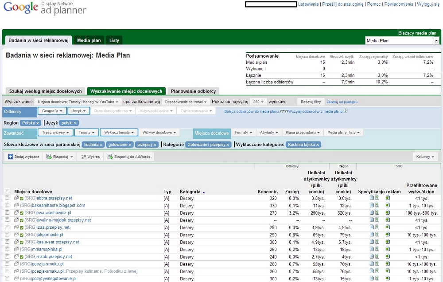Open blue document spec icon in mniamspinka.pl row

372,249
